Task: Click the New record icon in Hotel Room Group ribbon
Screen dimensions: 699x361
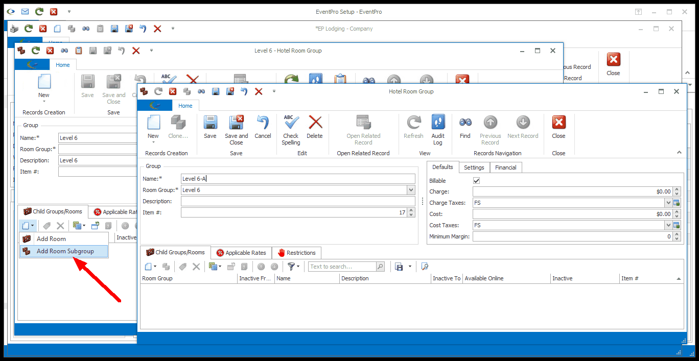Action: click(153, 123)
